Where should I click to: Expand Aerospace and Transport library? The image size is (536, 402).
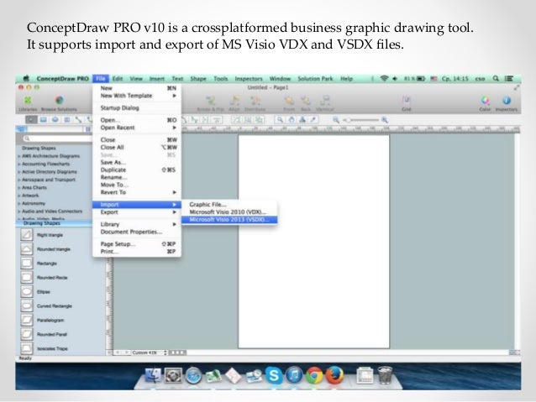pos(47,180)
